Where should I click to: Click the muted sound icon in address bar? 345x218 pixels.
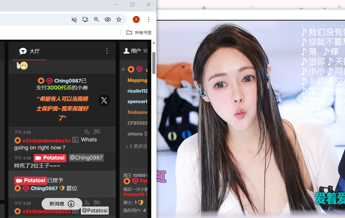(74, 20)
